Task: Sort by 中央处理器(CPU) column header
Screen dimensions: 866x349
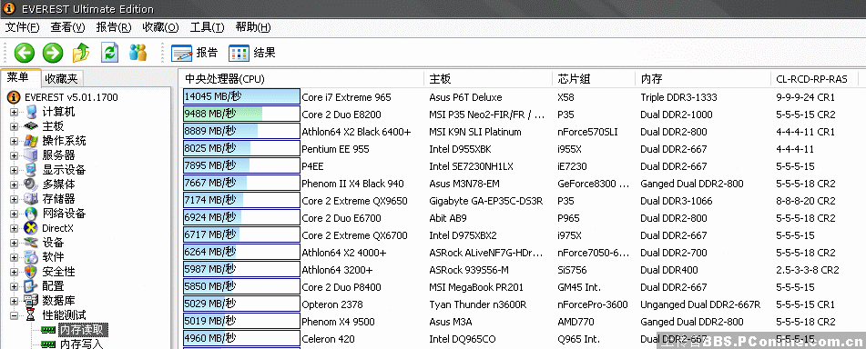Action: (301, 79)
